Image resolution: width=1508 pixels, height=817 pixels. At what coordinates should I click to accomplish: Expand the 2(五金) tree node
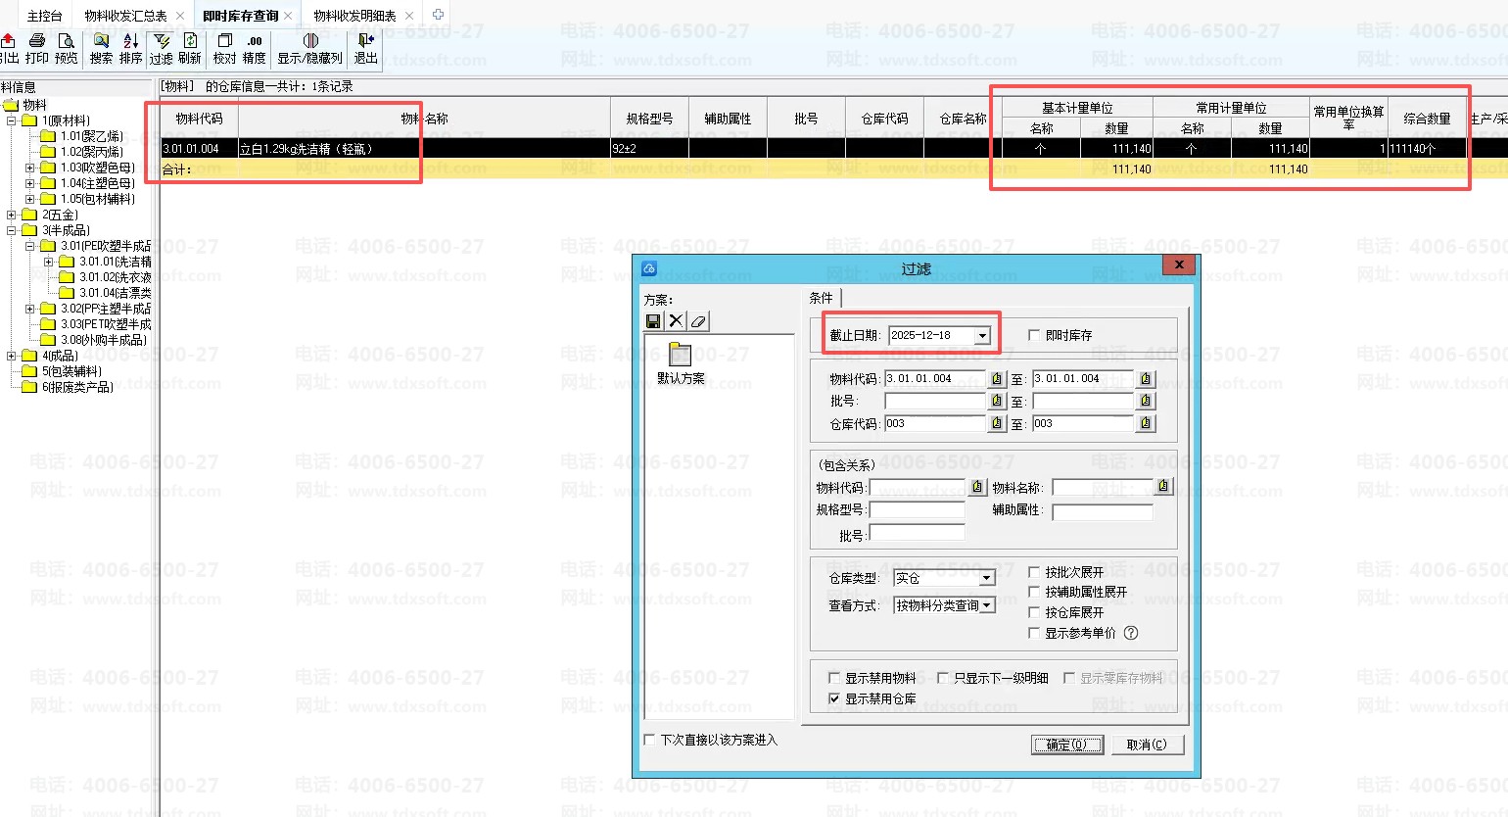pos(12,215)
